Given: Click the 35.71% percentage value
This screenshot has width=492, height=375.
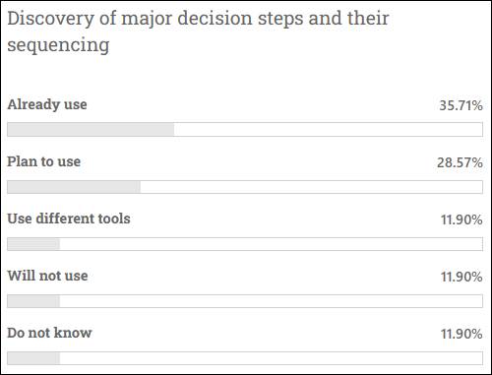Looking at the screenshot, I should (x=461, y=105).
